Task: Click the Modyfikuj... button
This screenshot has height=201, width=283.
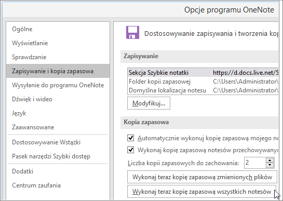Action: 149,103
